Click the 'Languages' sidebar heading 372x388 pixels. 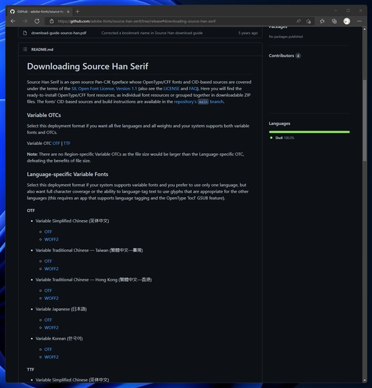point(280,123)
